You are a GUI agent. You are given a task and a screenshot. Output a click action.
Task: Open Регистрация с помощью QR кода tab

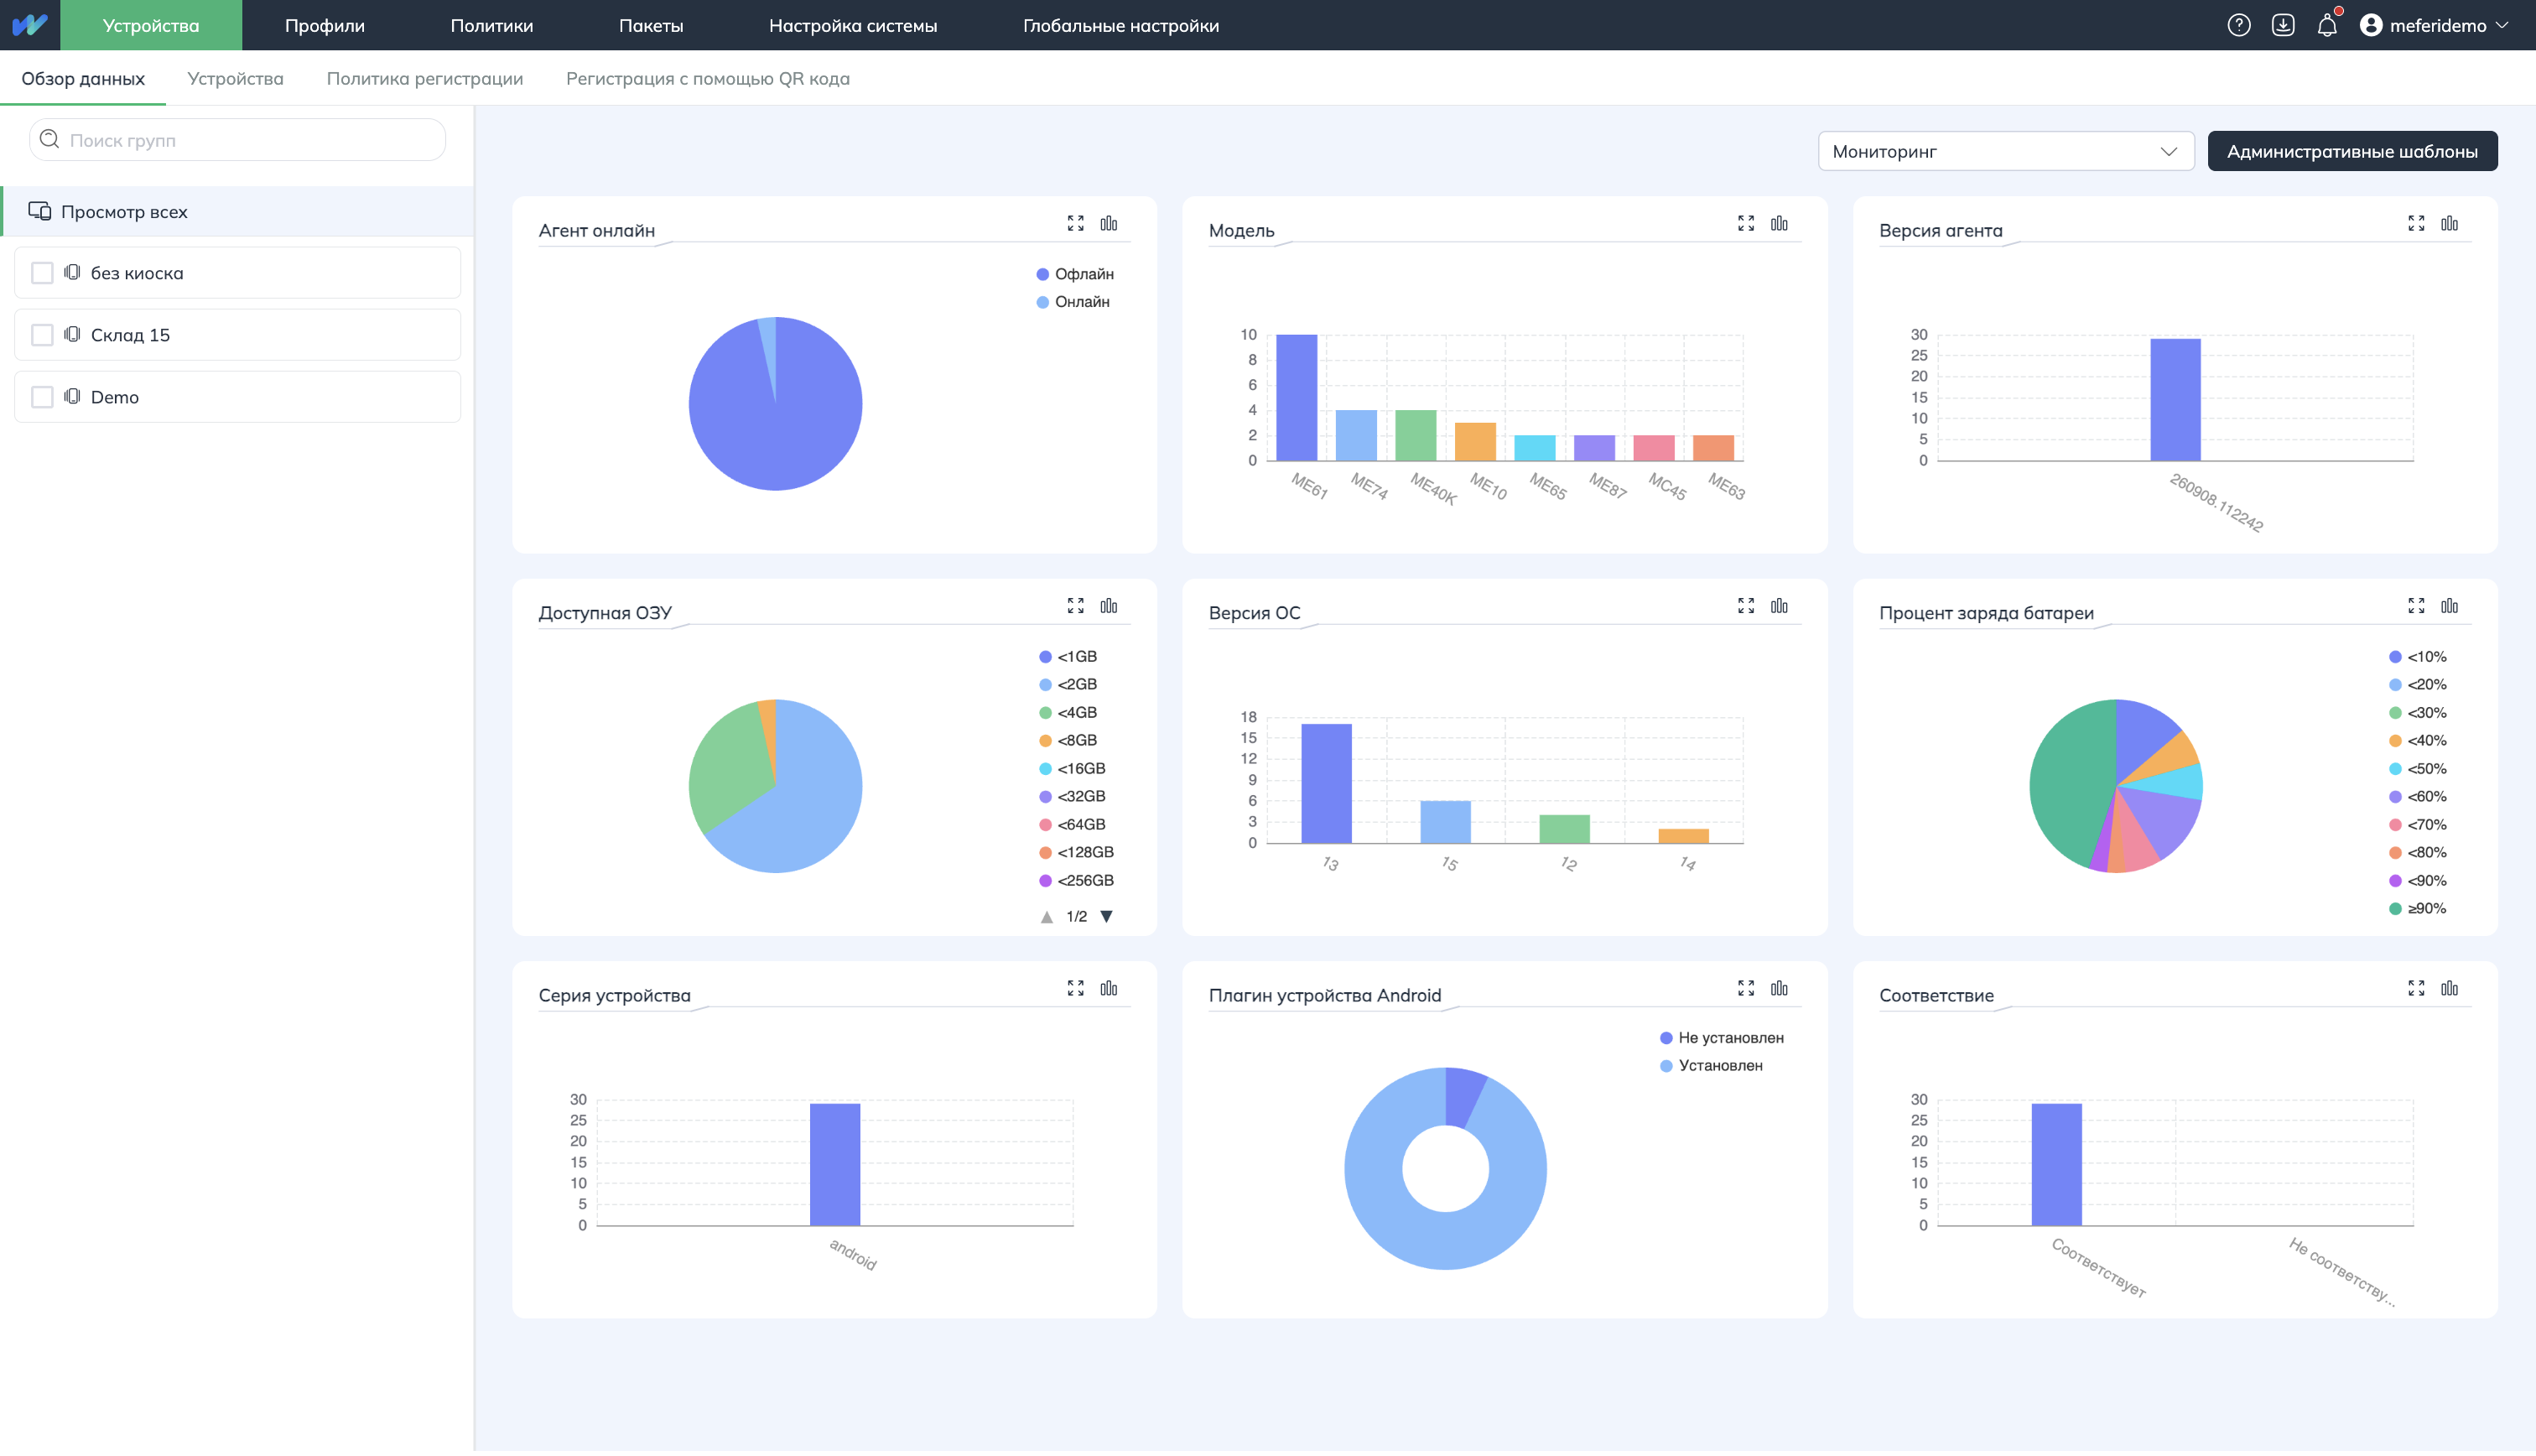(708, 78)
